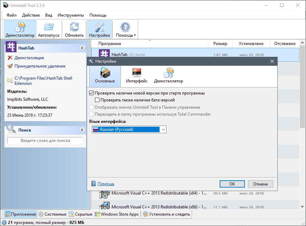Switch to the Системные bottom tab
The image size is (306, 226).
point(52,214)
